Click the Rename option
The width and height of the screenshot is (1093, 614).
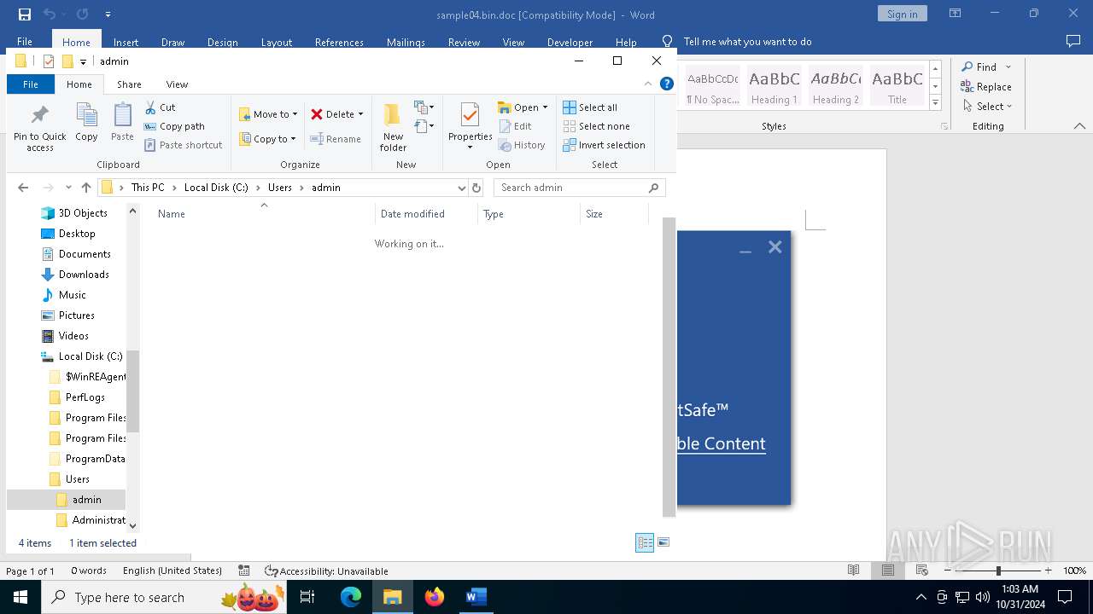335,139
